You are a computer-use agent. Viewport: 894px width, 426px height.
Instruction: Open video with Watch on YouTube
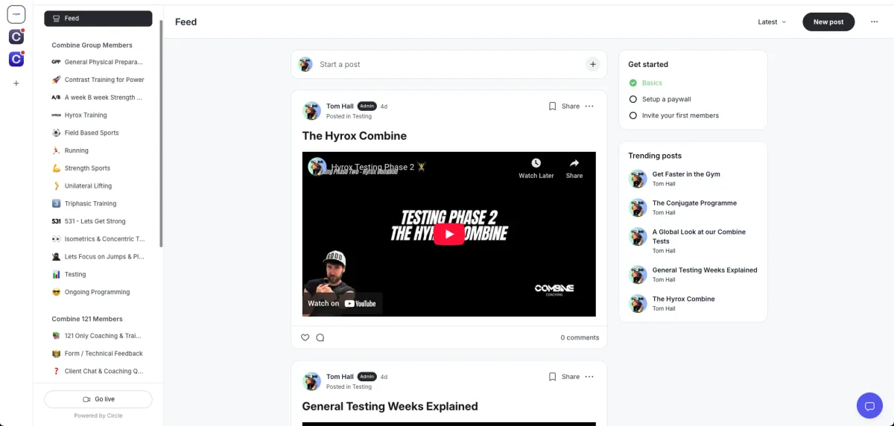(x=343, y=303)
